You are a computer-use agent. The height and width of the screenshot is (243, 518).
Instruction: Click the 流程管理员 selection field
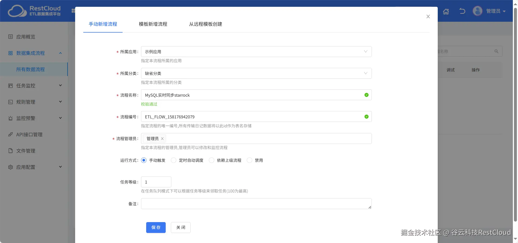[x=256, y=138]
